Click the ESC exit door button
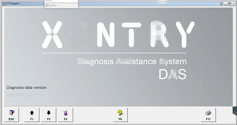 pyautogui.click(x=12, y=115)
